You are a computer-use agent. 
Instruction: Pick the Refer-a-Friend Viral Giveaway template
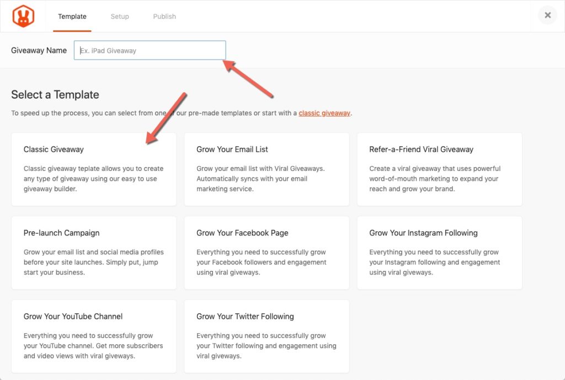pos(440,169)
